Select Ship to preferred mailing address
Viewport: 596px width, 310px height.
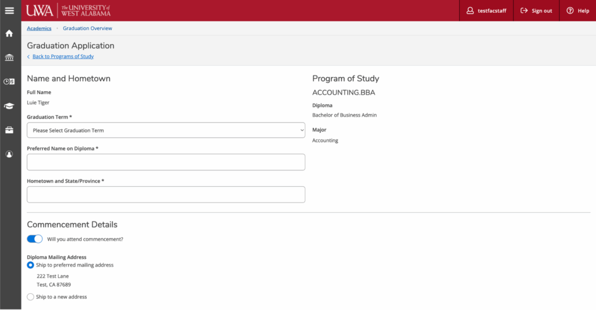click(31, 265)
